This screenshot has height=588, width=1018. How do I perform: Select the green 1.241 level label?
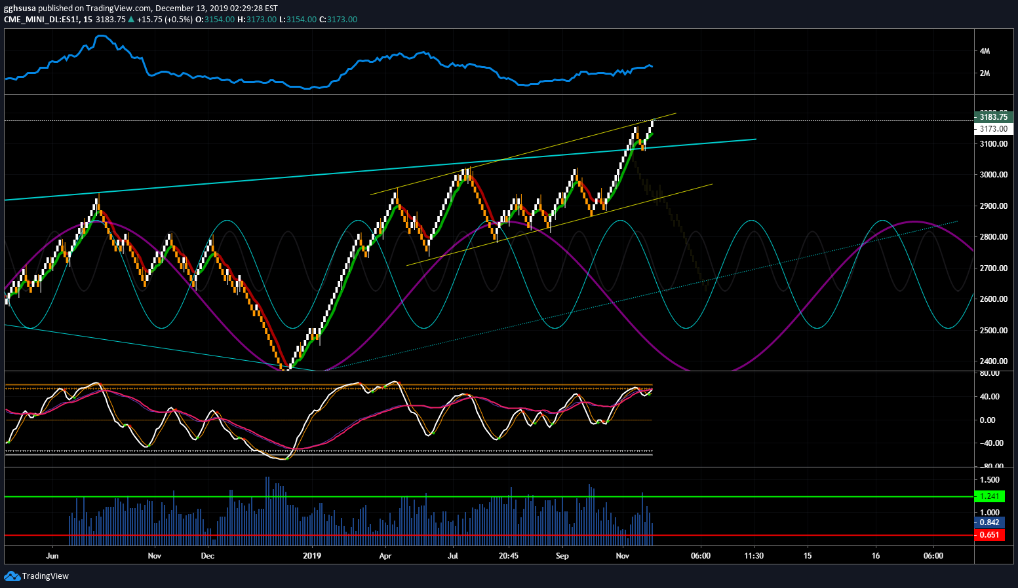(990, 496)
